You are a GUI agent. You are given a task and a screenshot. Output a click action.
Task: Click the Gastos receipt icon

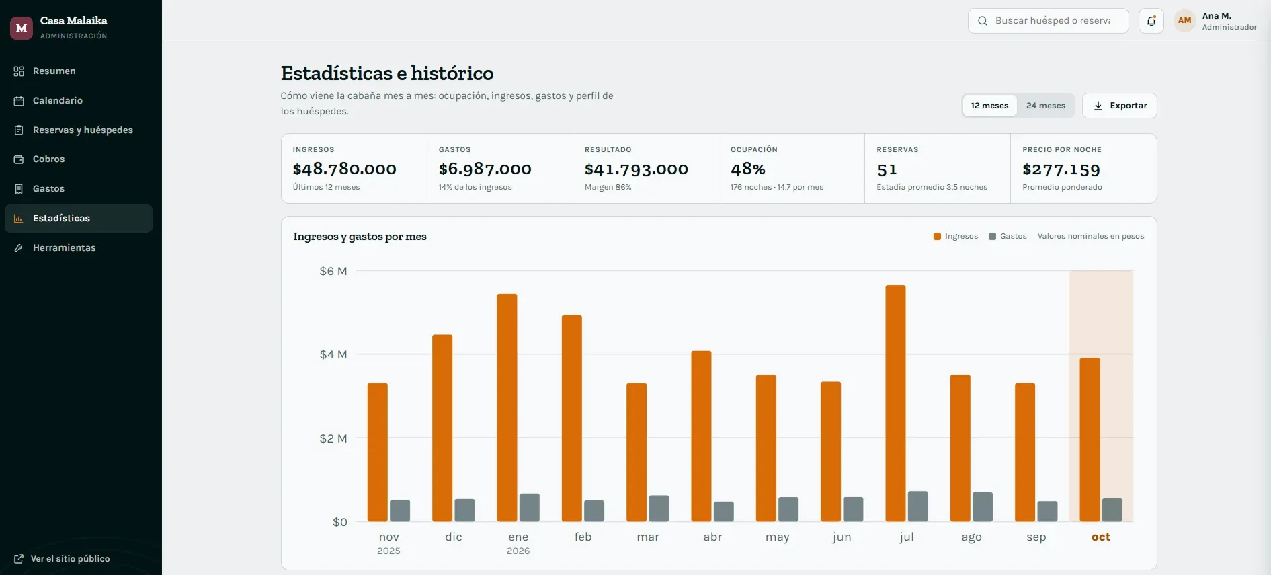coord(19,189)
